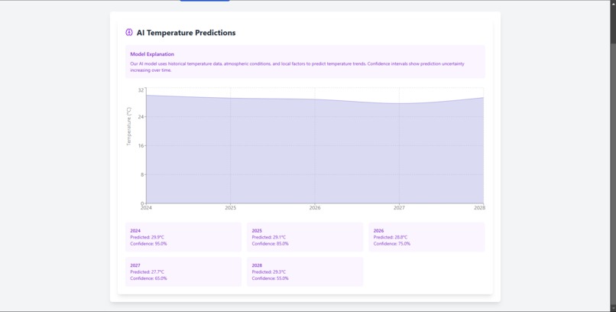Click the 2024 x-axis label
This screenshot has height=312, width=616.
click(146, 208)
